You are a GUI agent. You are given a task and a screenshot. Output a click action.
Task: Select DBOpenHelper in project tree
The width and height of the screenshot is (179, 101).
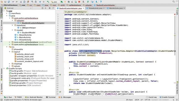tap(29, 28)
